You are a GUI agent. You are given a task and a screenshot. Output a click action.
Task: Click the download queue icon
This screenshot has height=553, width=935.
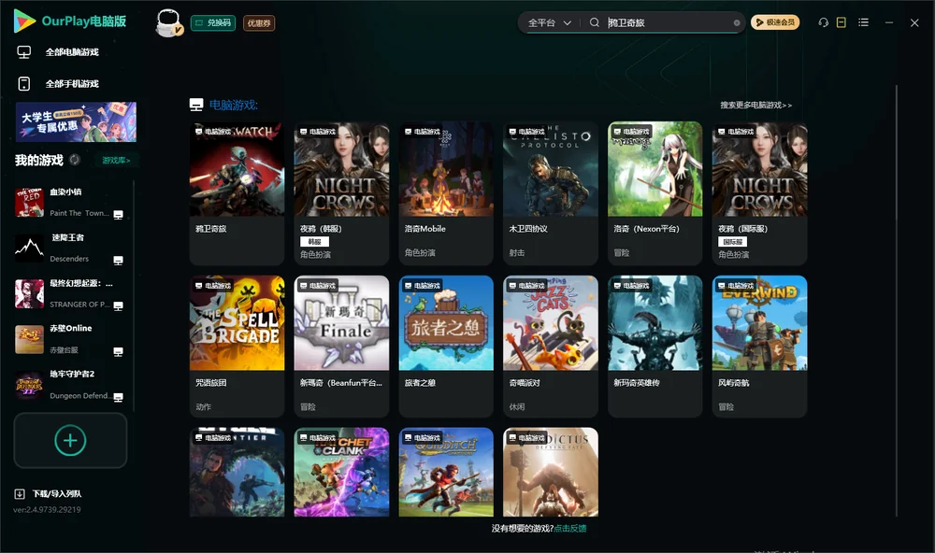20,494
